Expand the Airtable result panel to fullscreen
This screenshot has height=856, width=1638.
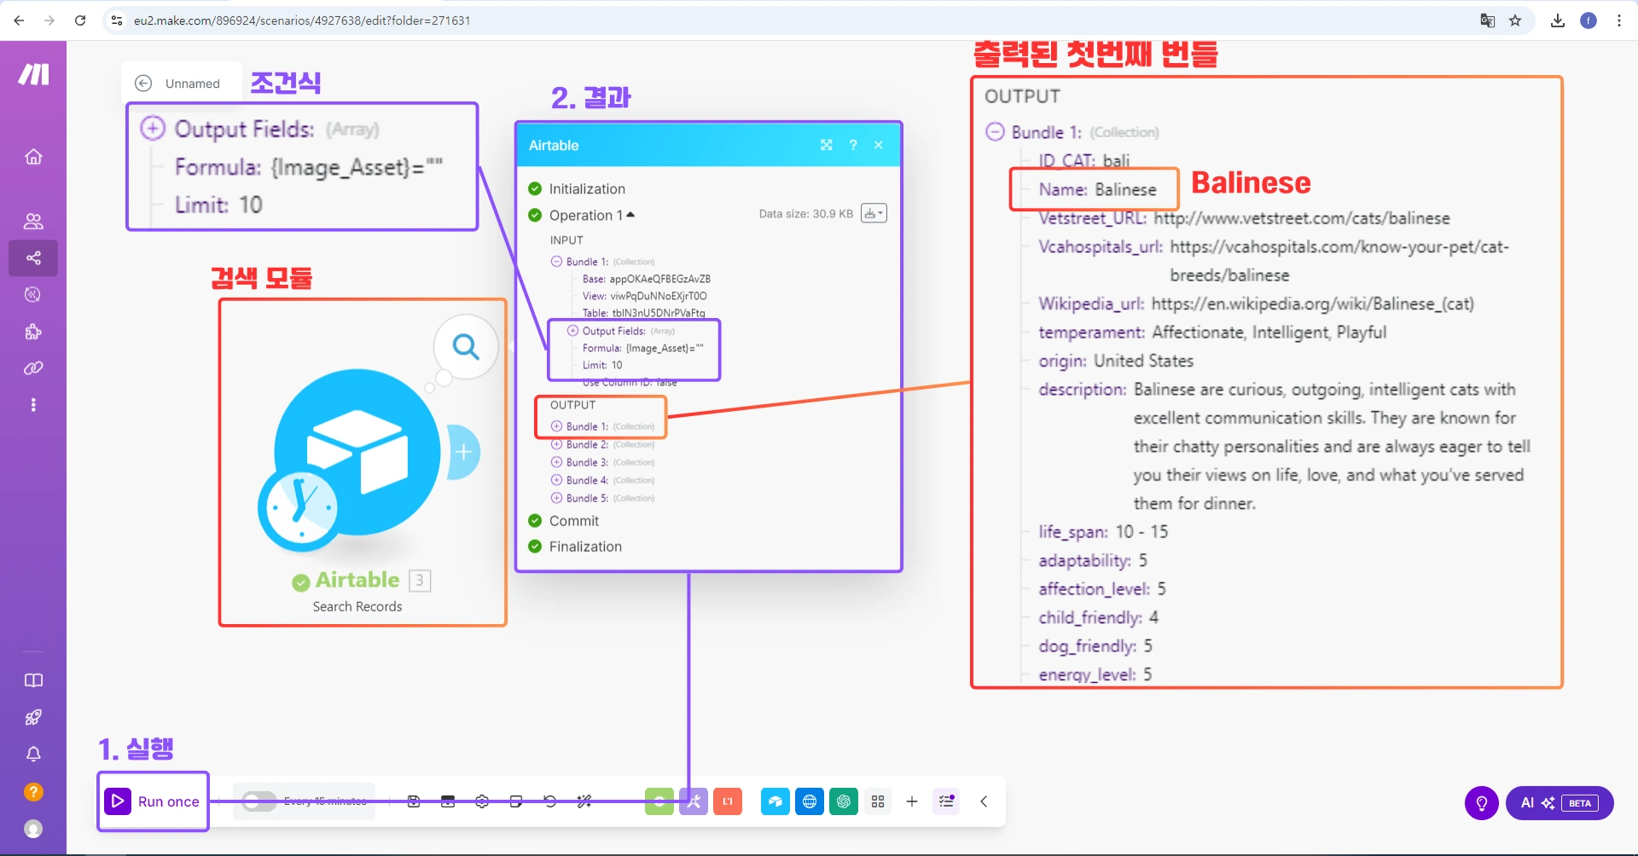[x=827, y=145]
